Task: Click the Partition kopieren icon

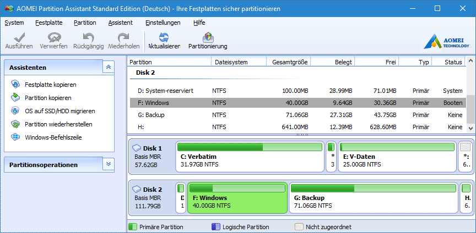Action: point(15,98)
